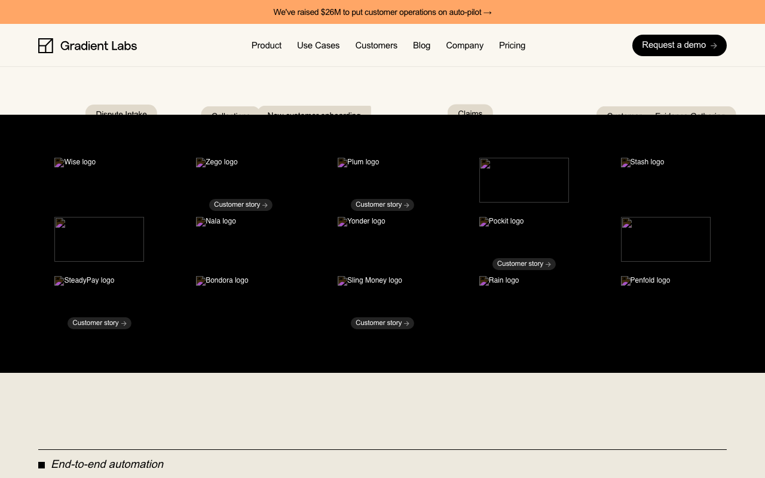Image resolution: width=765 pixels, height=478 pixels.
Task: Open the Customer story under Plum logo
Action: [x=382, y=205]
